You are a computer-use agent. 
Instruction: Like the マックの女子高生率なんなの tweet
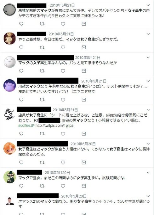tap(63, 71)
